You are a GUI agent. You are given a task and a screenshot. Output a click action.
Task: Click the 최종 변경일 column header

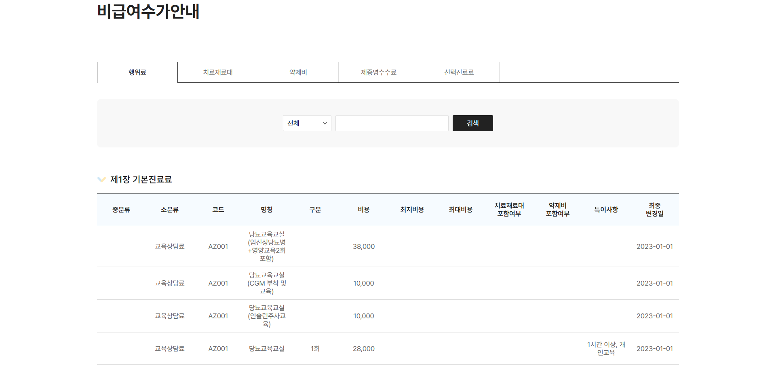coord(654,210)
